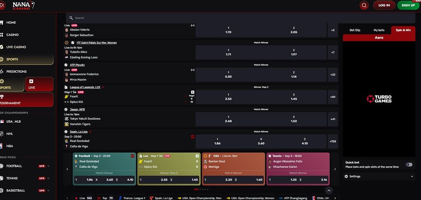Switch to Bet Slip tab
Image resolution: width=421 pixels, height=200 pixels.
[x=355, y=30]
